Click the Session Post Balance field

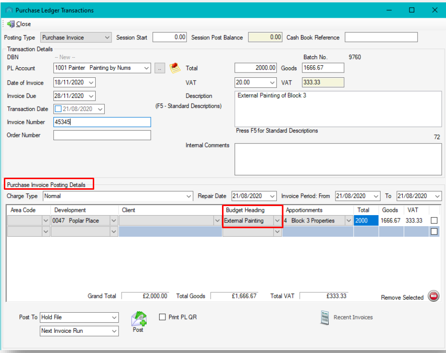[x=265, y=37]
